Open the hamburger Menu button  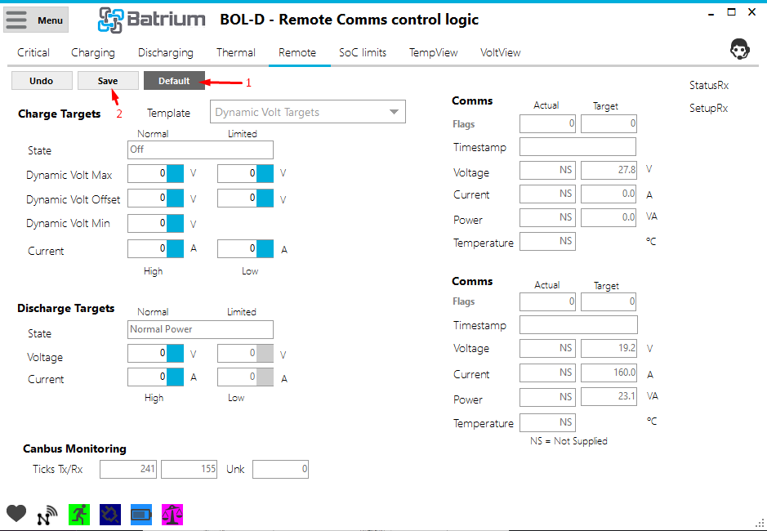click(x=36, y=20)
